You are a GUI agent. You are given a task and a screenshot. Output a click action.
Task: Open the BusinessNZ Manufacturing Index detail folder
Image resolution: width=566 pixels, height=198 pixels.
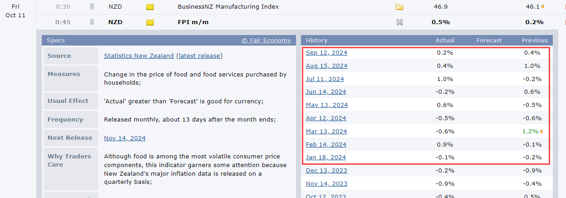(x=399, y=7)
